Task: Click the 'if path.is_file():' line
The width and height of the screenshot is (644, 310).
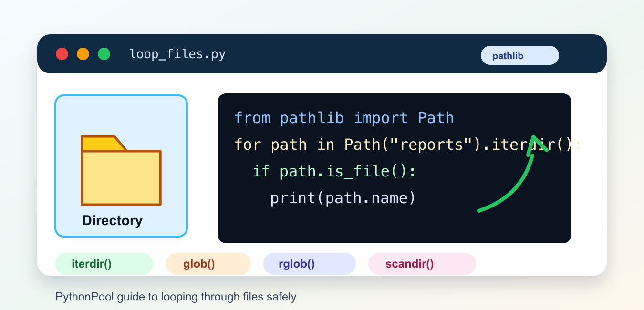Action: click(334, 171)
